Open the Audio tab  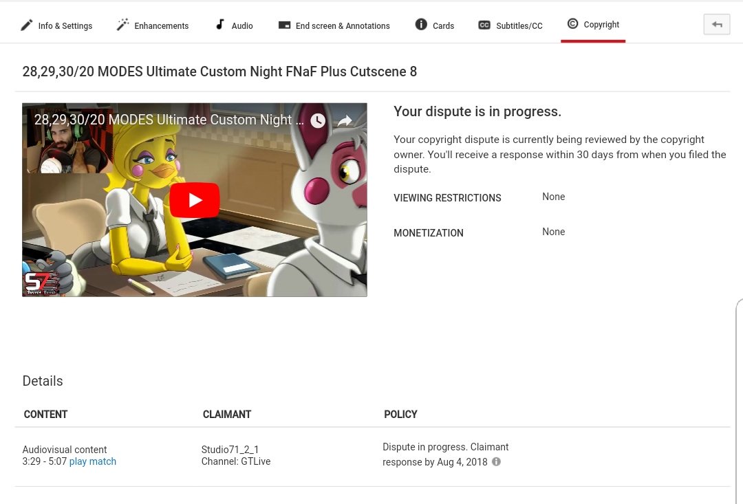tap(234, 25)
